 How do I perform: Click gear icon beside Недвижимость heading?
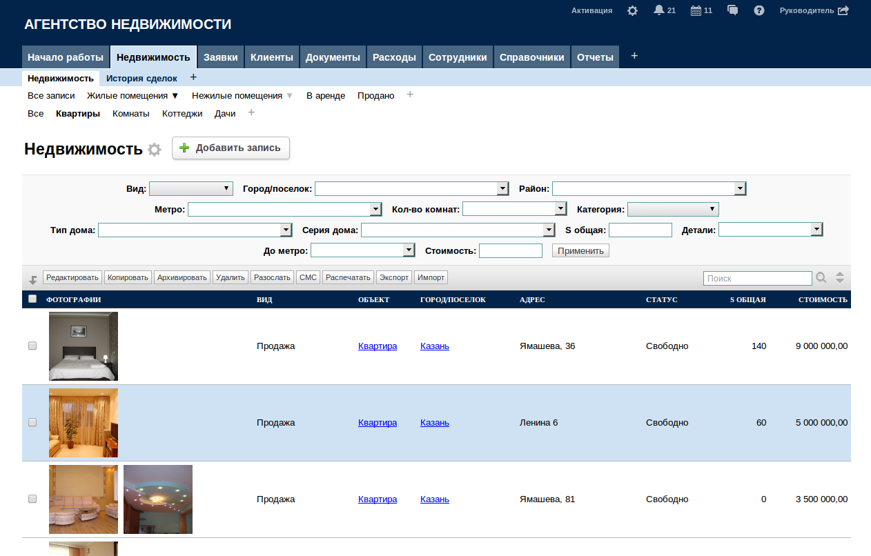coord(155,150)
